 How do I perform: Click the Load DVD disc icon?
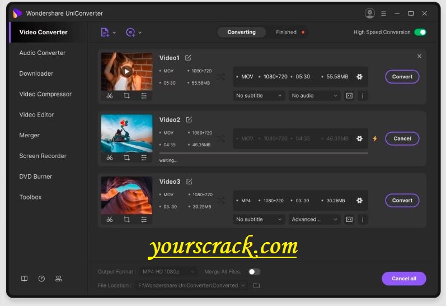130,32
